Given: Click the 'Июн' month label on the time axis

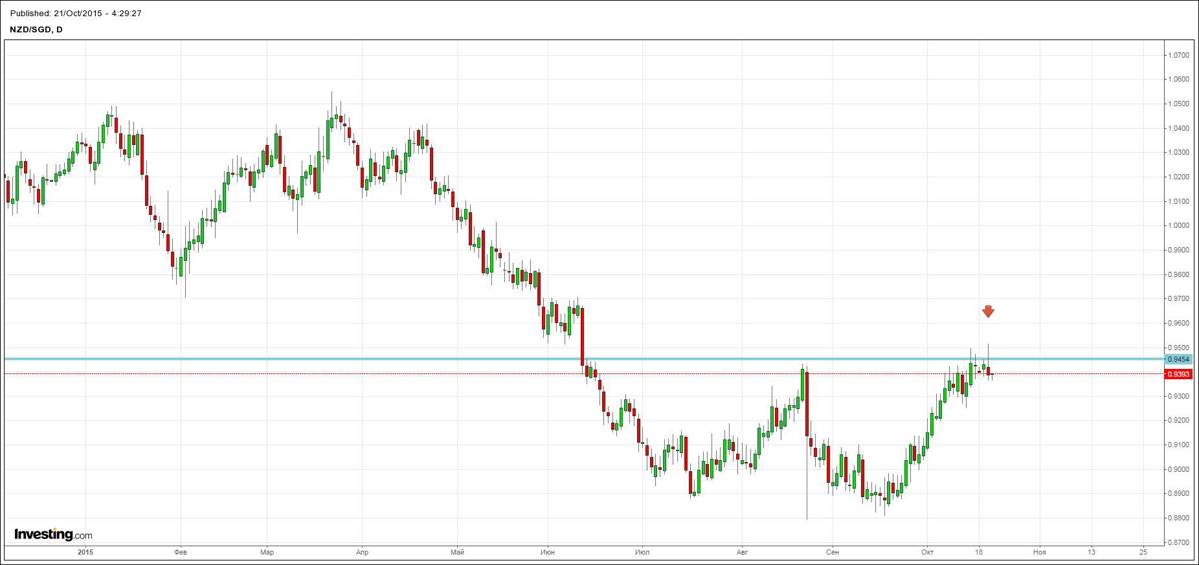Looking at the screenshot, I should pyautogui.click(x=548, y=552).
